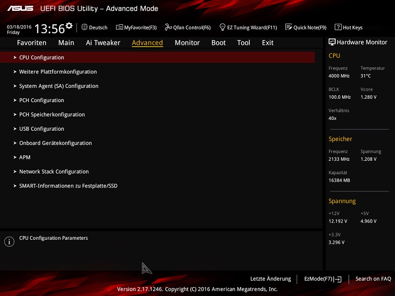Open the time settings gear icon
Image resolution: width=395 pixels, height=296 pixels.
click(x=69, y=26)
